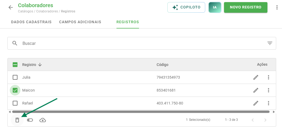The width and height of the screenshot is (282, 129).
Task: Switch to Campos Adicionais tab
Action: tap(80, 22)
